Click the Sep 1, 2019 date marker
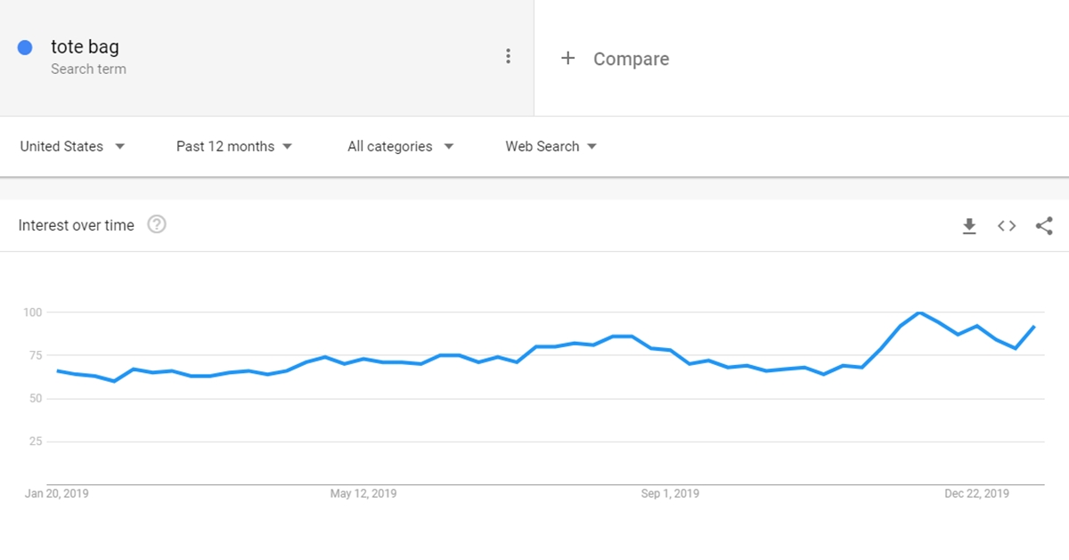Screen dimensions: 1069x560 (670, 493)
